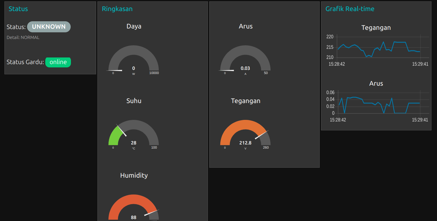437x221 pixels.
Task: Click the Suhu gauge title label
Action: point(134,101)
